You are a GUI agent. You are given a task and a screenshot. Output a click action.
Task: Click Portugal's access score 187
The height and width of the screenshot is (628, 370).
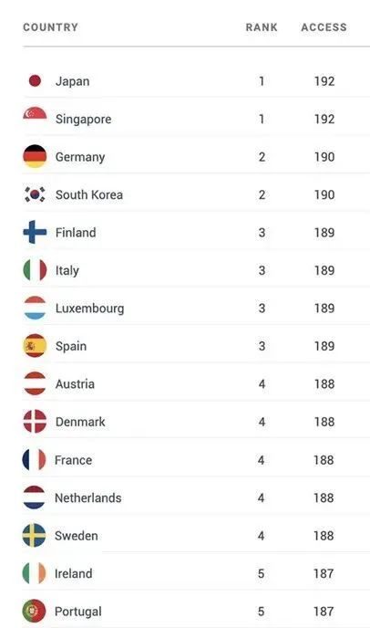[x=324, y=612]
